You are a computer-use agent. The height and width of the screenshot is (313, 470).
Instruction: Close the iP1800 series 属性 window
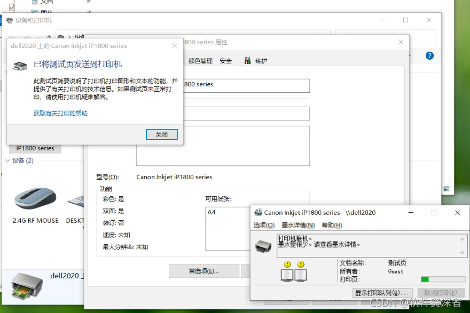click(x=401, y=42)
